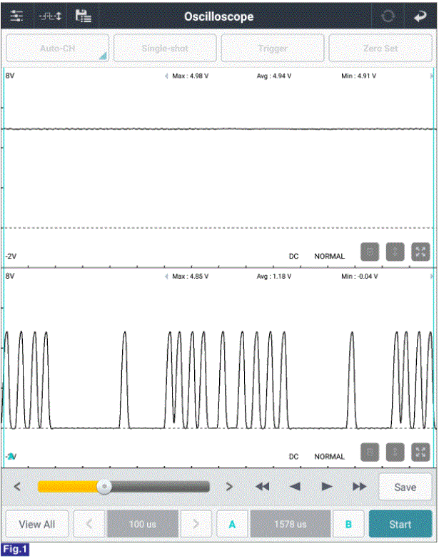Click the upper channel -2V scale label
Viewport: 439px width, 558px height.
[x=11, y=257]
